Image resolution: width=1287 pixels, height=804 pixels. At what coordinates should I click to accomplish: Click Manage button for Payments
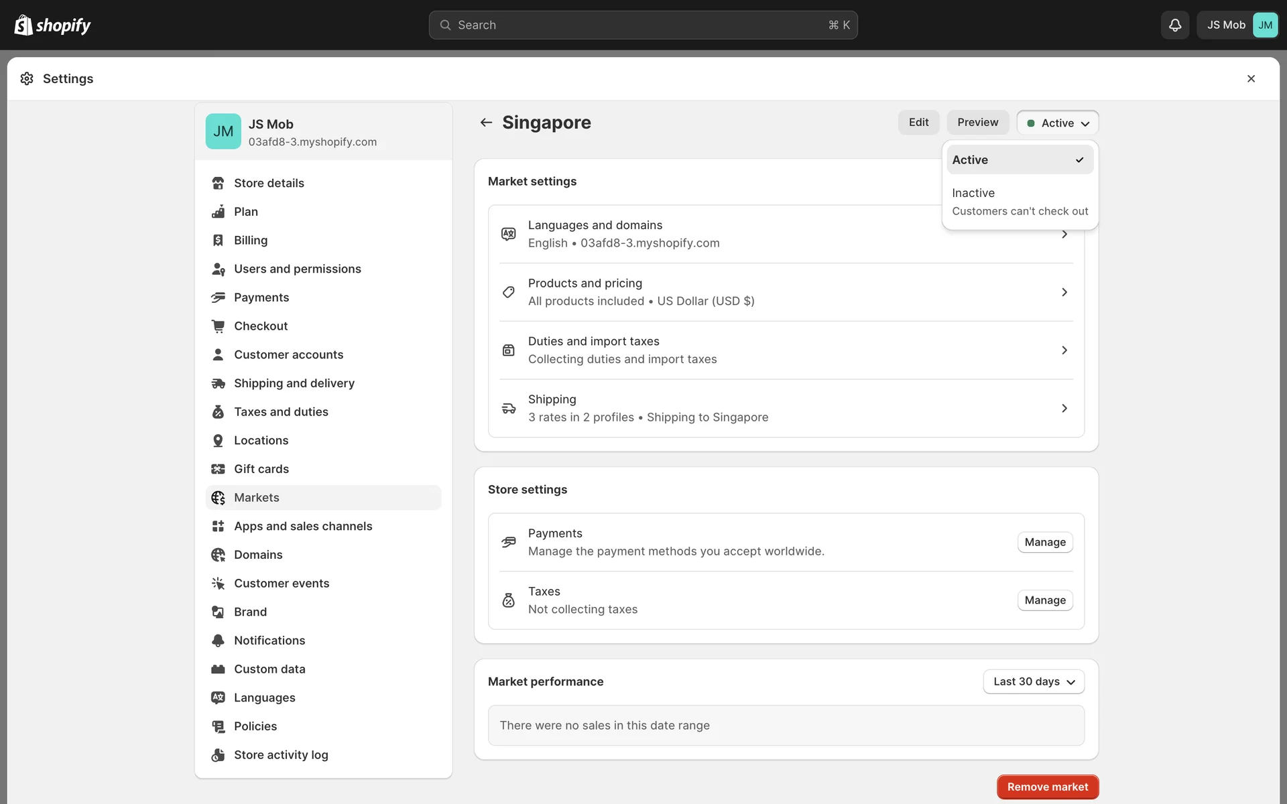[x=1044, y=542]
